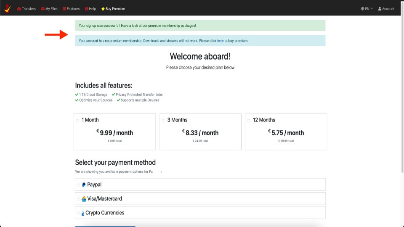Viewport: 404px width, 227px height.
Task: Click 'Supports multiple Devices' feature text
Action: (140, 100)
